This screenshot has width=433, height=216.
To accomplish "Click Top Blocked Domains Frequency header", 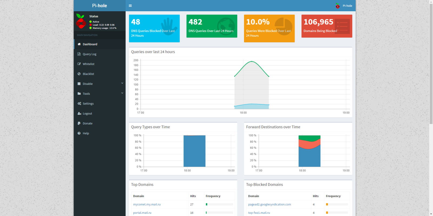I will coord(333,196).
